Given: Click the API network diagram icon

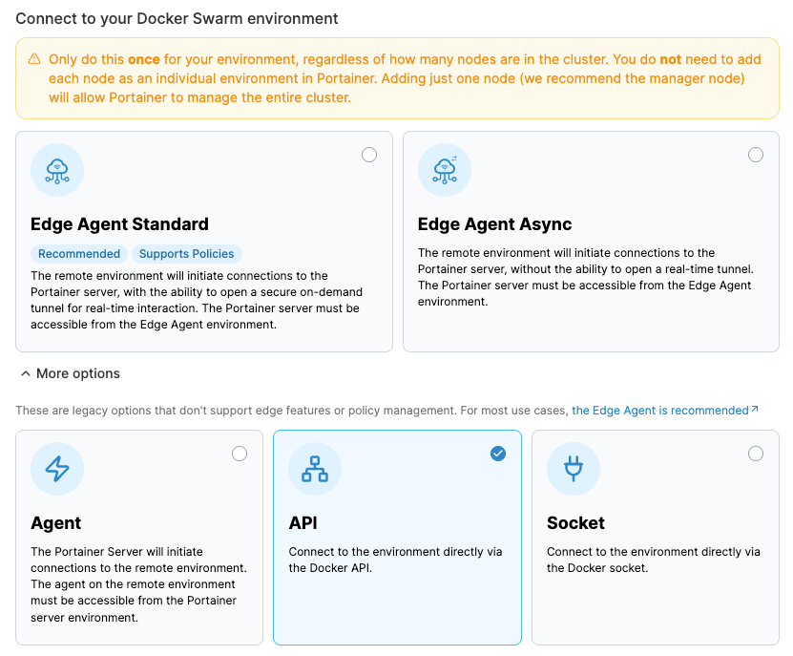Looking at the screenshot, I should pyautogui.click(x=315, y=469).
